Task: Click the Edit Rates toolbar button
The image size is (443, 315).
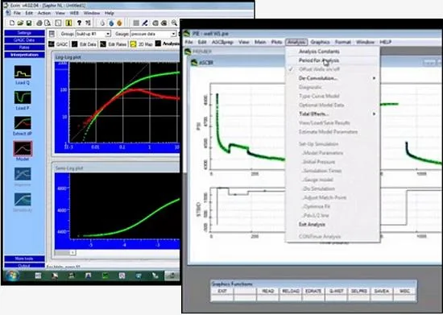Action: click(x=114, y=44)
